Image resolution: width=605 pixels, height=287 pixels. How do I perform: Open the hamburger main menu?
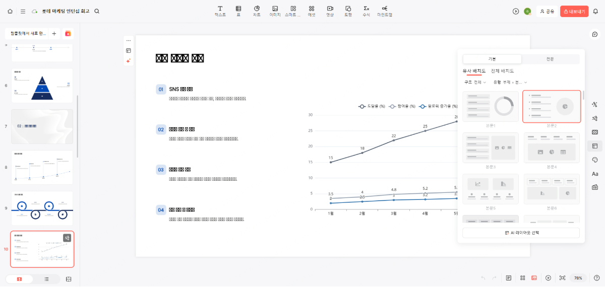23,11
